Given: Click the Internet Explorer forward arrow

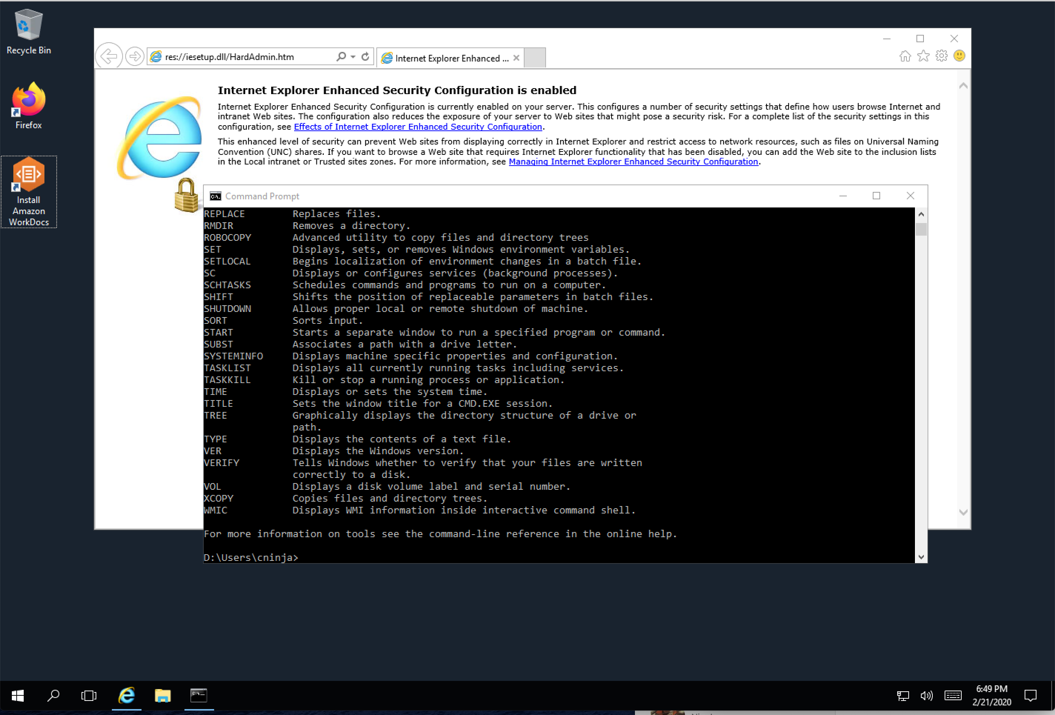Looking at the screenshot, I should (134, 56).
